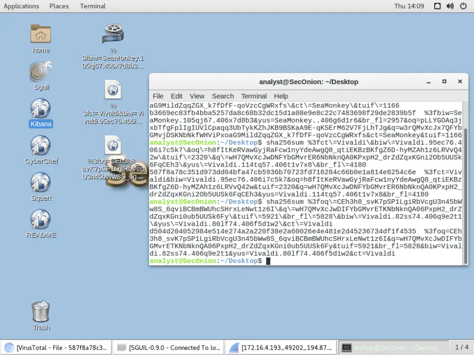Switch to the analyst@SecOnion terminal taskbar entry

pos(393,347)
